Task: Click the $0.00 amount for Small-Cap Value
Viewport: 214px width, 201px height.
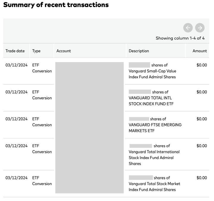Action: (202, 65)
